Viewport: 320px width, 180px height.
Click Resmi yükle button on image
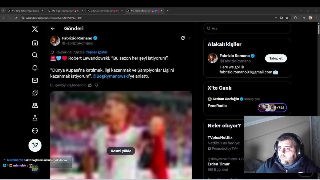[121, 151]
